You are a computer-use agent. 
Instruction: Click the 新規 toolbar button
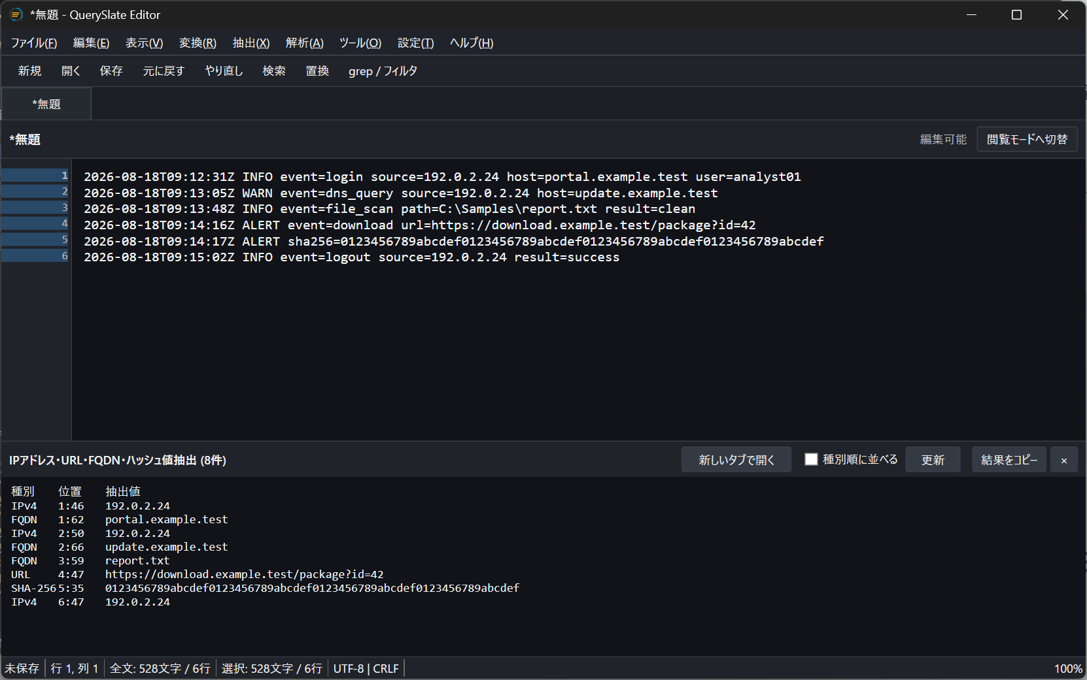click(30, 71)
